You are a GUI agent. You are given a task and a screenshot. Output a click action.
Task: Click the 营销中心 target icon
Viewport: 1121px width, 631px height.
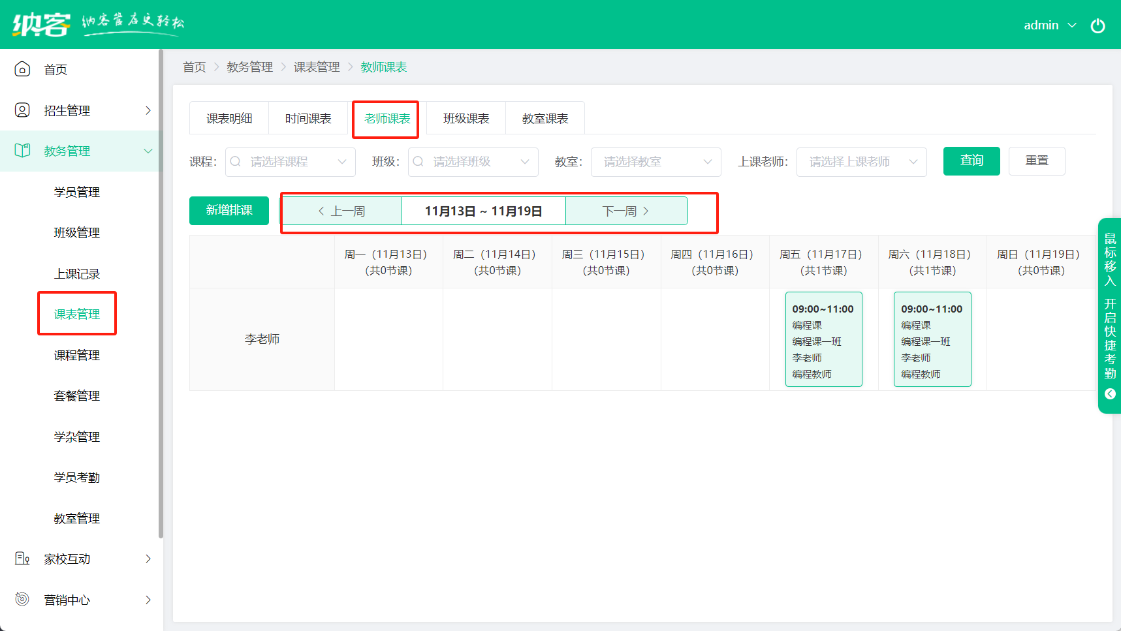[22, 599]
